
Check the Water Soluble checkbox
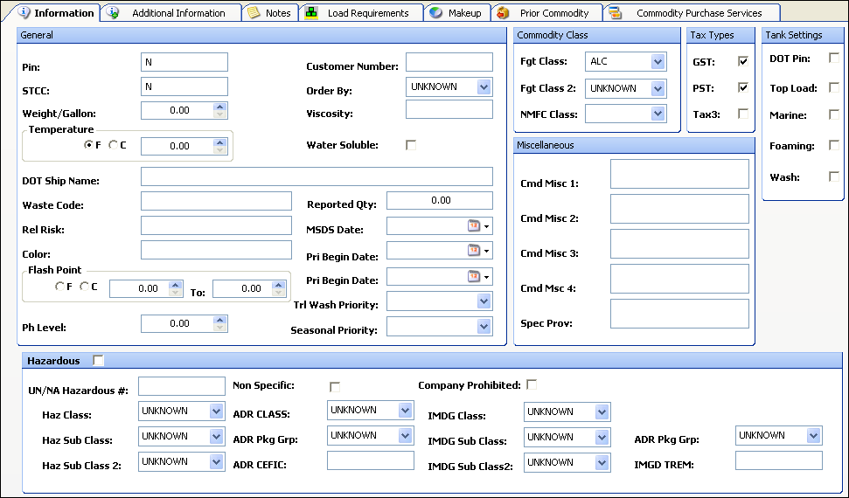click(411, 145)
